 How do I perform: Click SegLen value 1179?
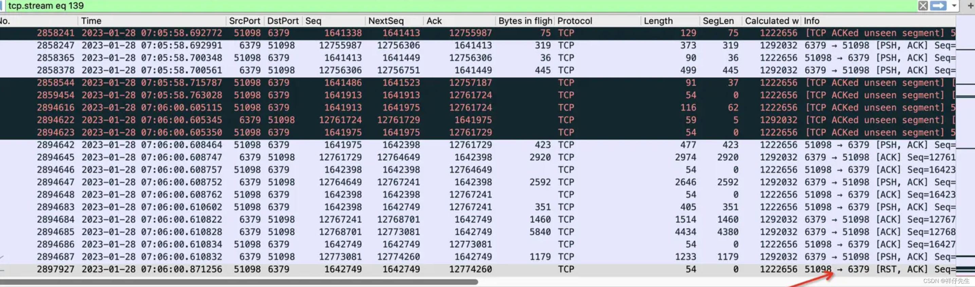pos(728,257)
